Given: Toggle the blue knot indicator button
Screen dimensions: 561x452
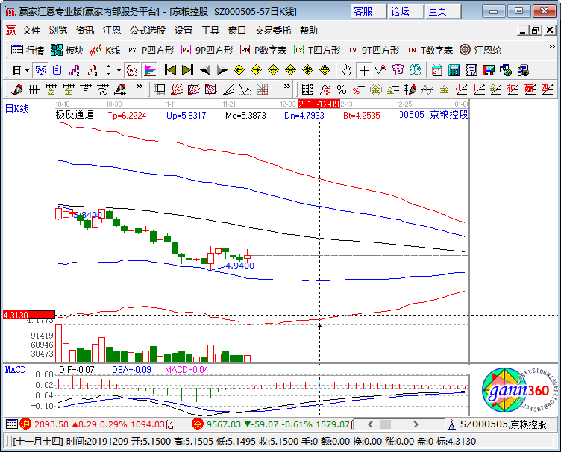Looking at the screenshot, I should (41, 70).
